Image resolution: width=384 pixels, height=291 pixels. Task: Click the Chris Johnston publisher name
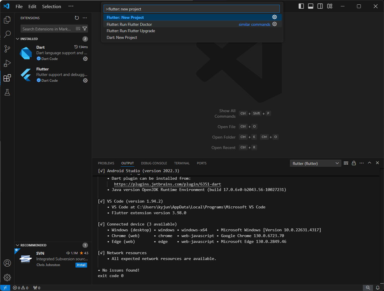pyautogui.click(x=48, y=265)
